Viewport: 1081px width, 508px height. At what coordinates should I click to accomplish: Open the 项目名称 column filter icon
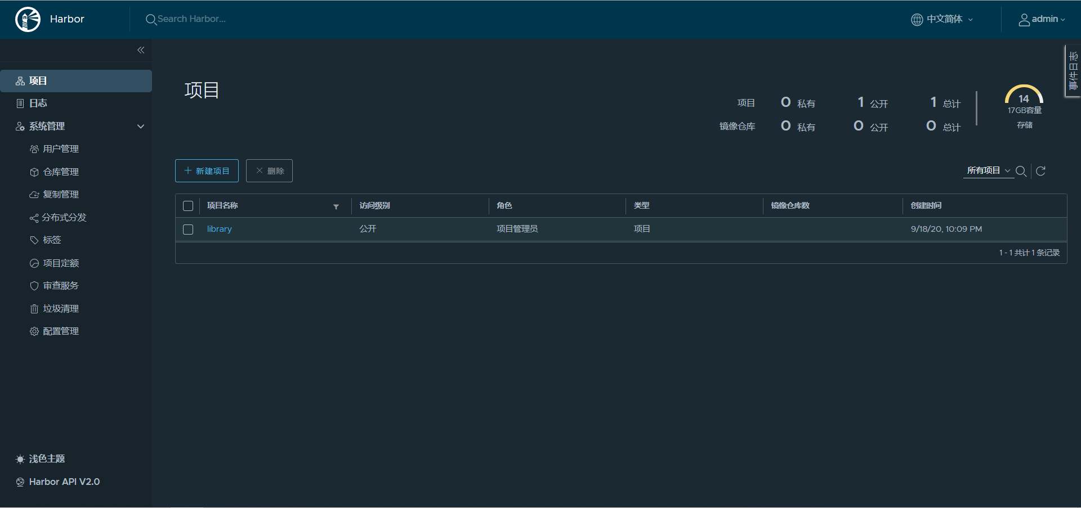point(336,206)
